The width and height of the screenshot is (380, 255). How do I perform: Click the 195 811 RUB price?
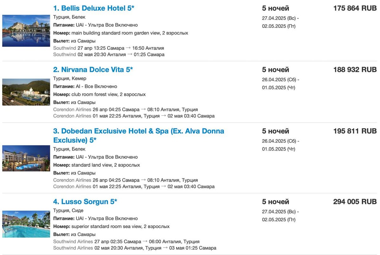355,131
